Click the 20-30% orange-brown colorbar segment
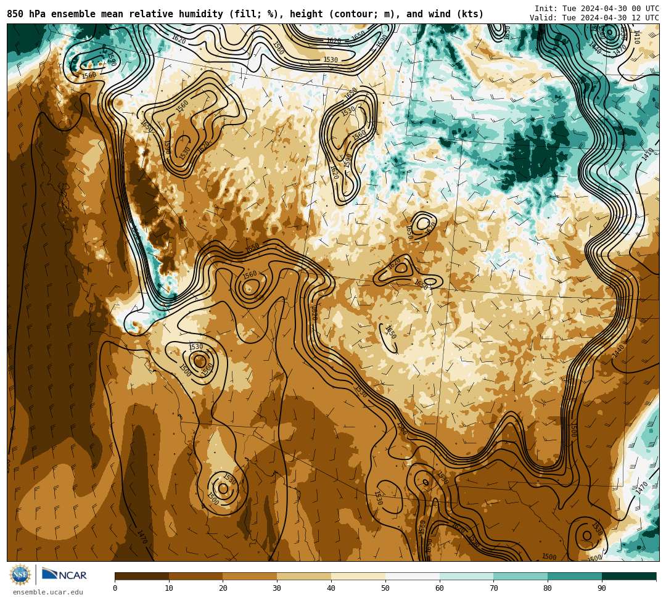 pos(250,576)
